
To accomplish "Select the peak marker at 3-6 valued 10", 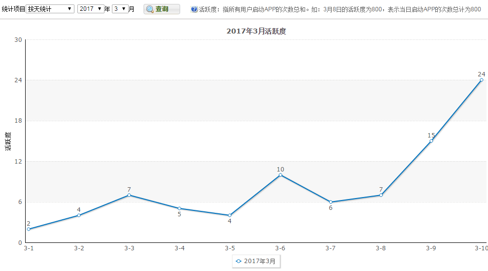I will click(x=280, y=175).
